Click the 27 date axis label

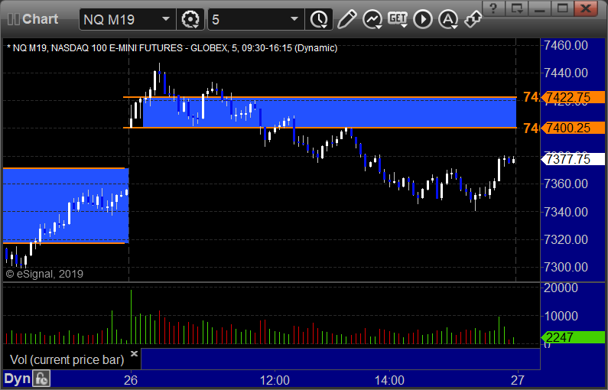[517, 380]
